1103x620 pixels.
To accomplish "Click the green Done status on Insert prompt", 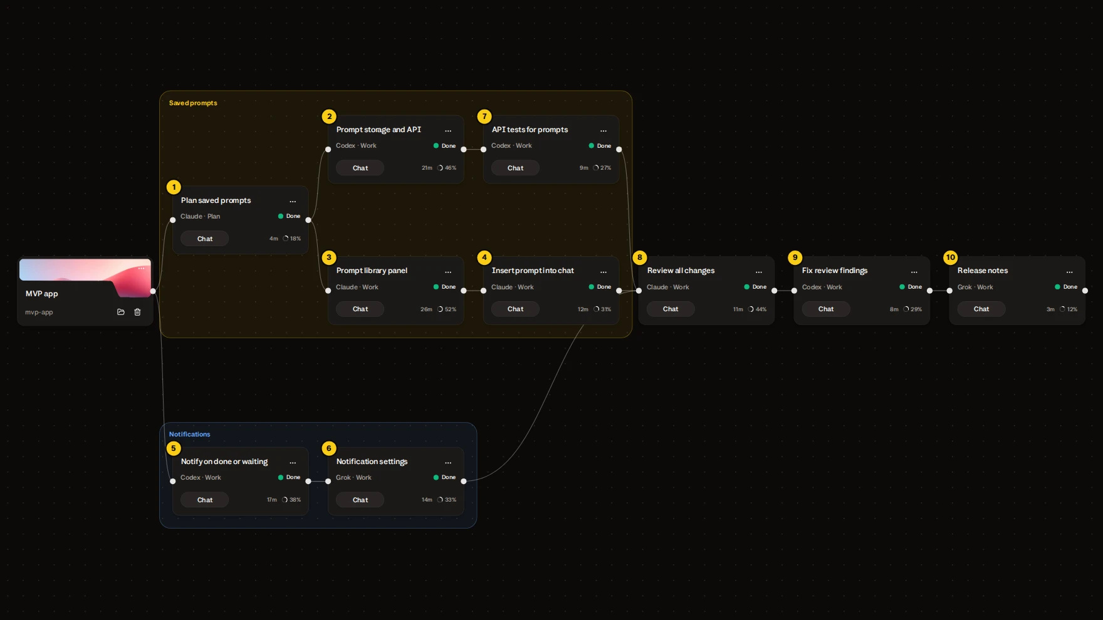I will [x=600, y=287].
